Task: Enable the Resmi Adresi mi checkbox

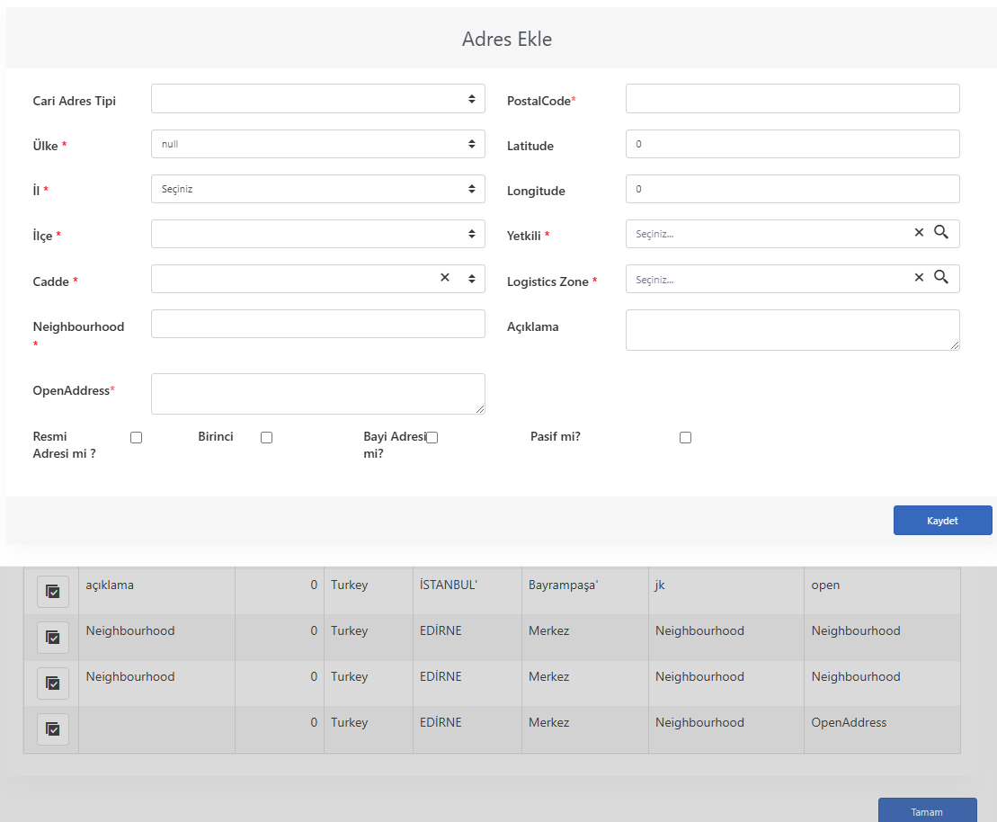Action: click(x=136, y=438)
